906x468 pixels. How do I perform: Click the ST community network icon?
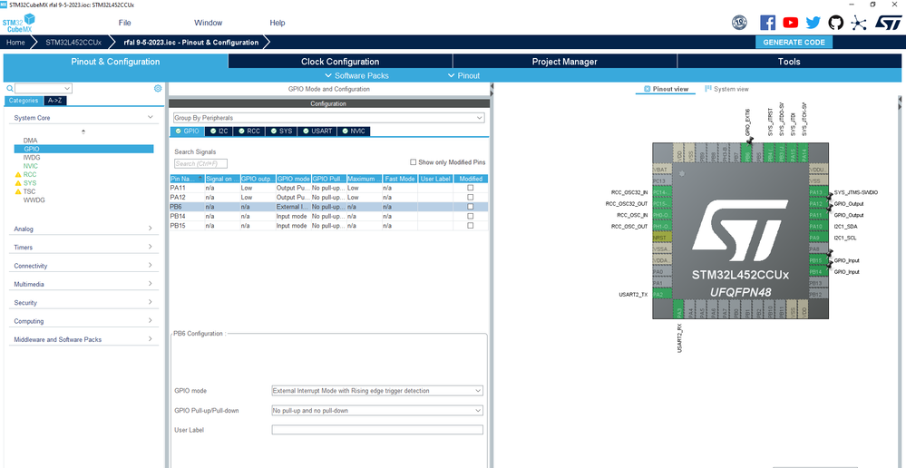859,23
